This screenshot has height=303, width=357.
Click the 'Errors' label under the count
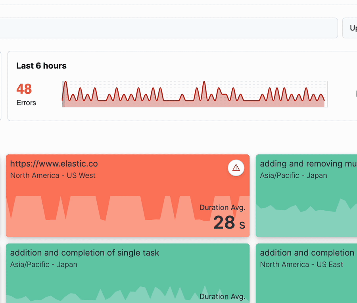[26, 103]
